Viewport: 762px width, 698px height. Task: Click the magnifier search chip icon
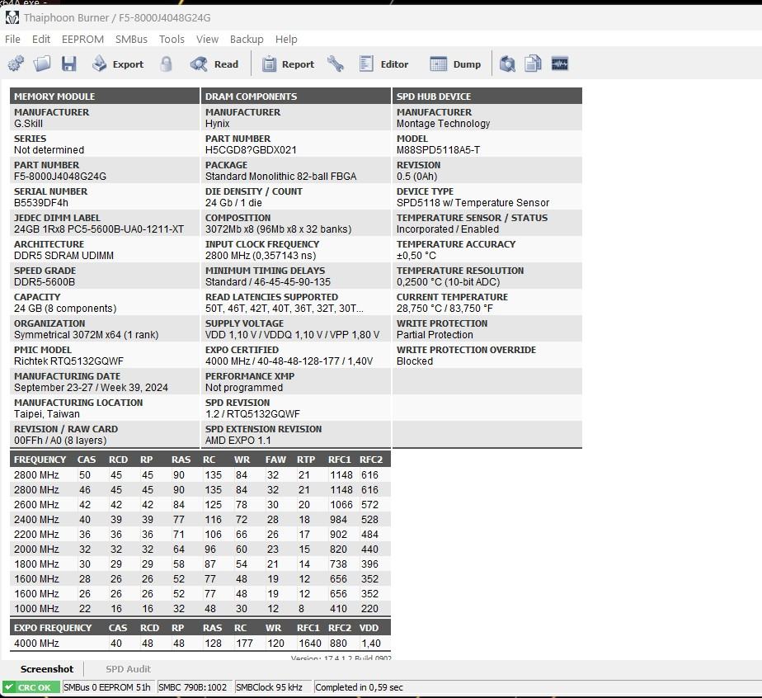[x=507, y=64]
